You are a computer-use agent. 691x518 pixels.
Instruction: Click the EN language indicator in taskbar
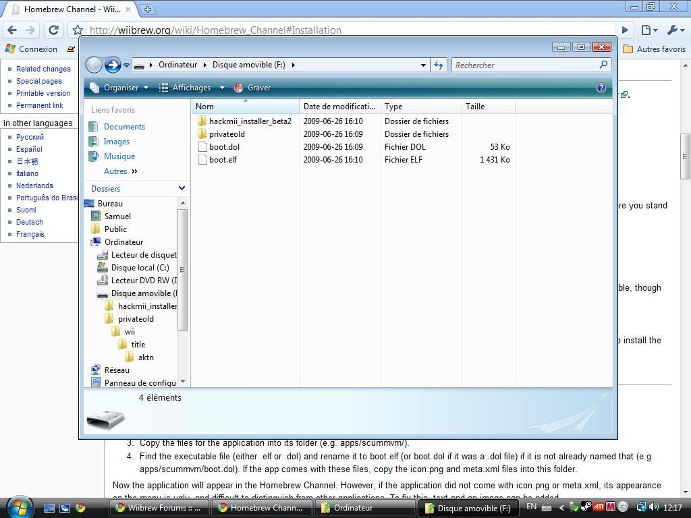click(532, 507)
